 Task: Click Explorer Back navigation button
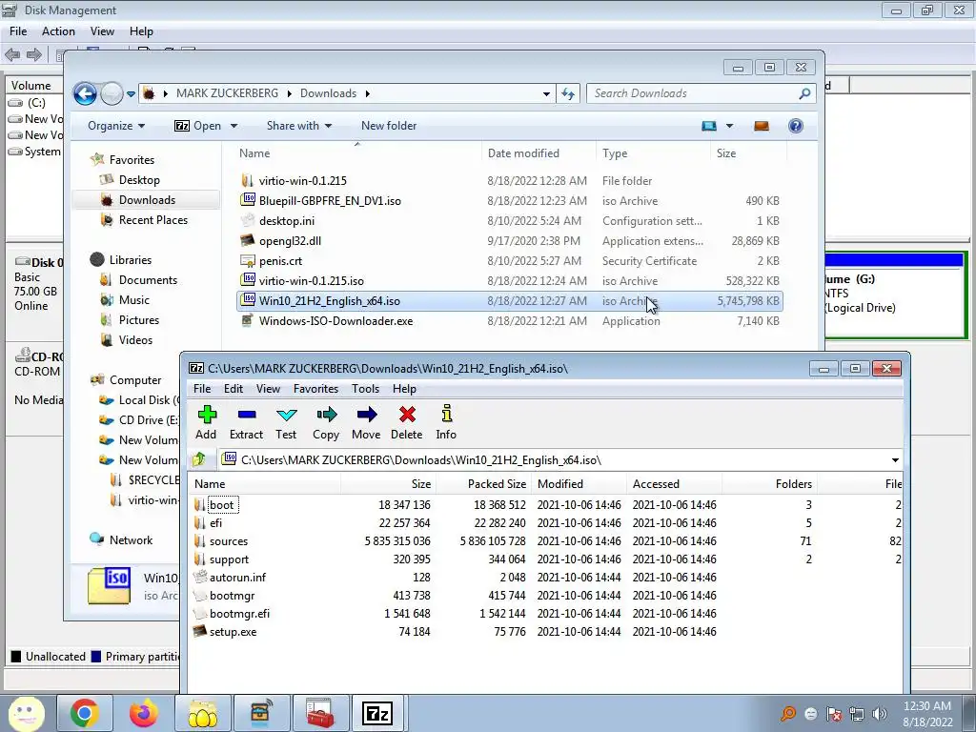85,94
